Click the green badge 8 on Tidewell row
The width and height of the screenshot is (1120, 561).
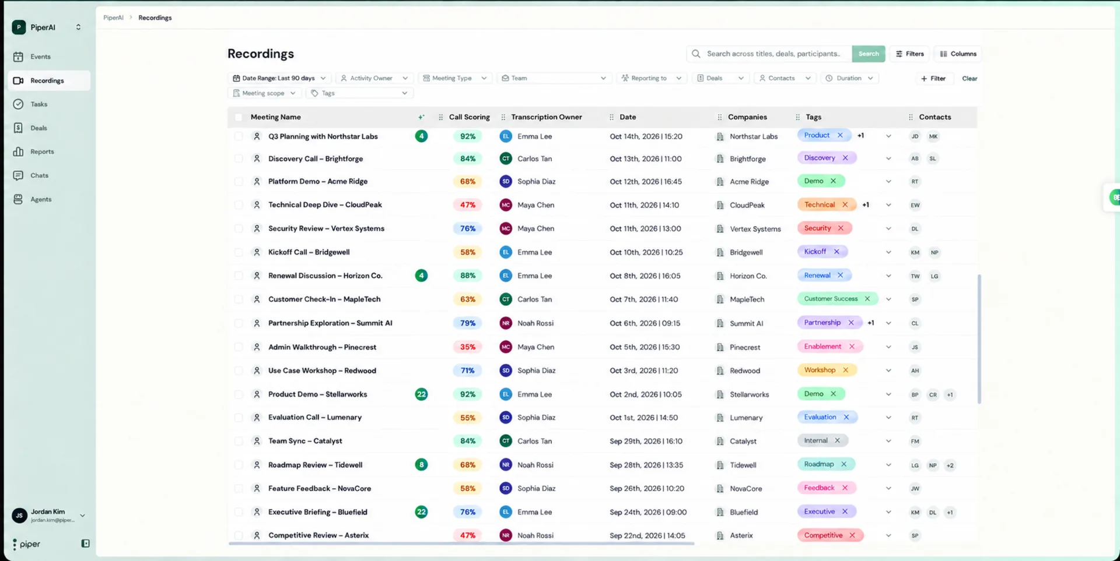[x=421, y=465]
